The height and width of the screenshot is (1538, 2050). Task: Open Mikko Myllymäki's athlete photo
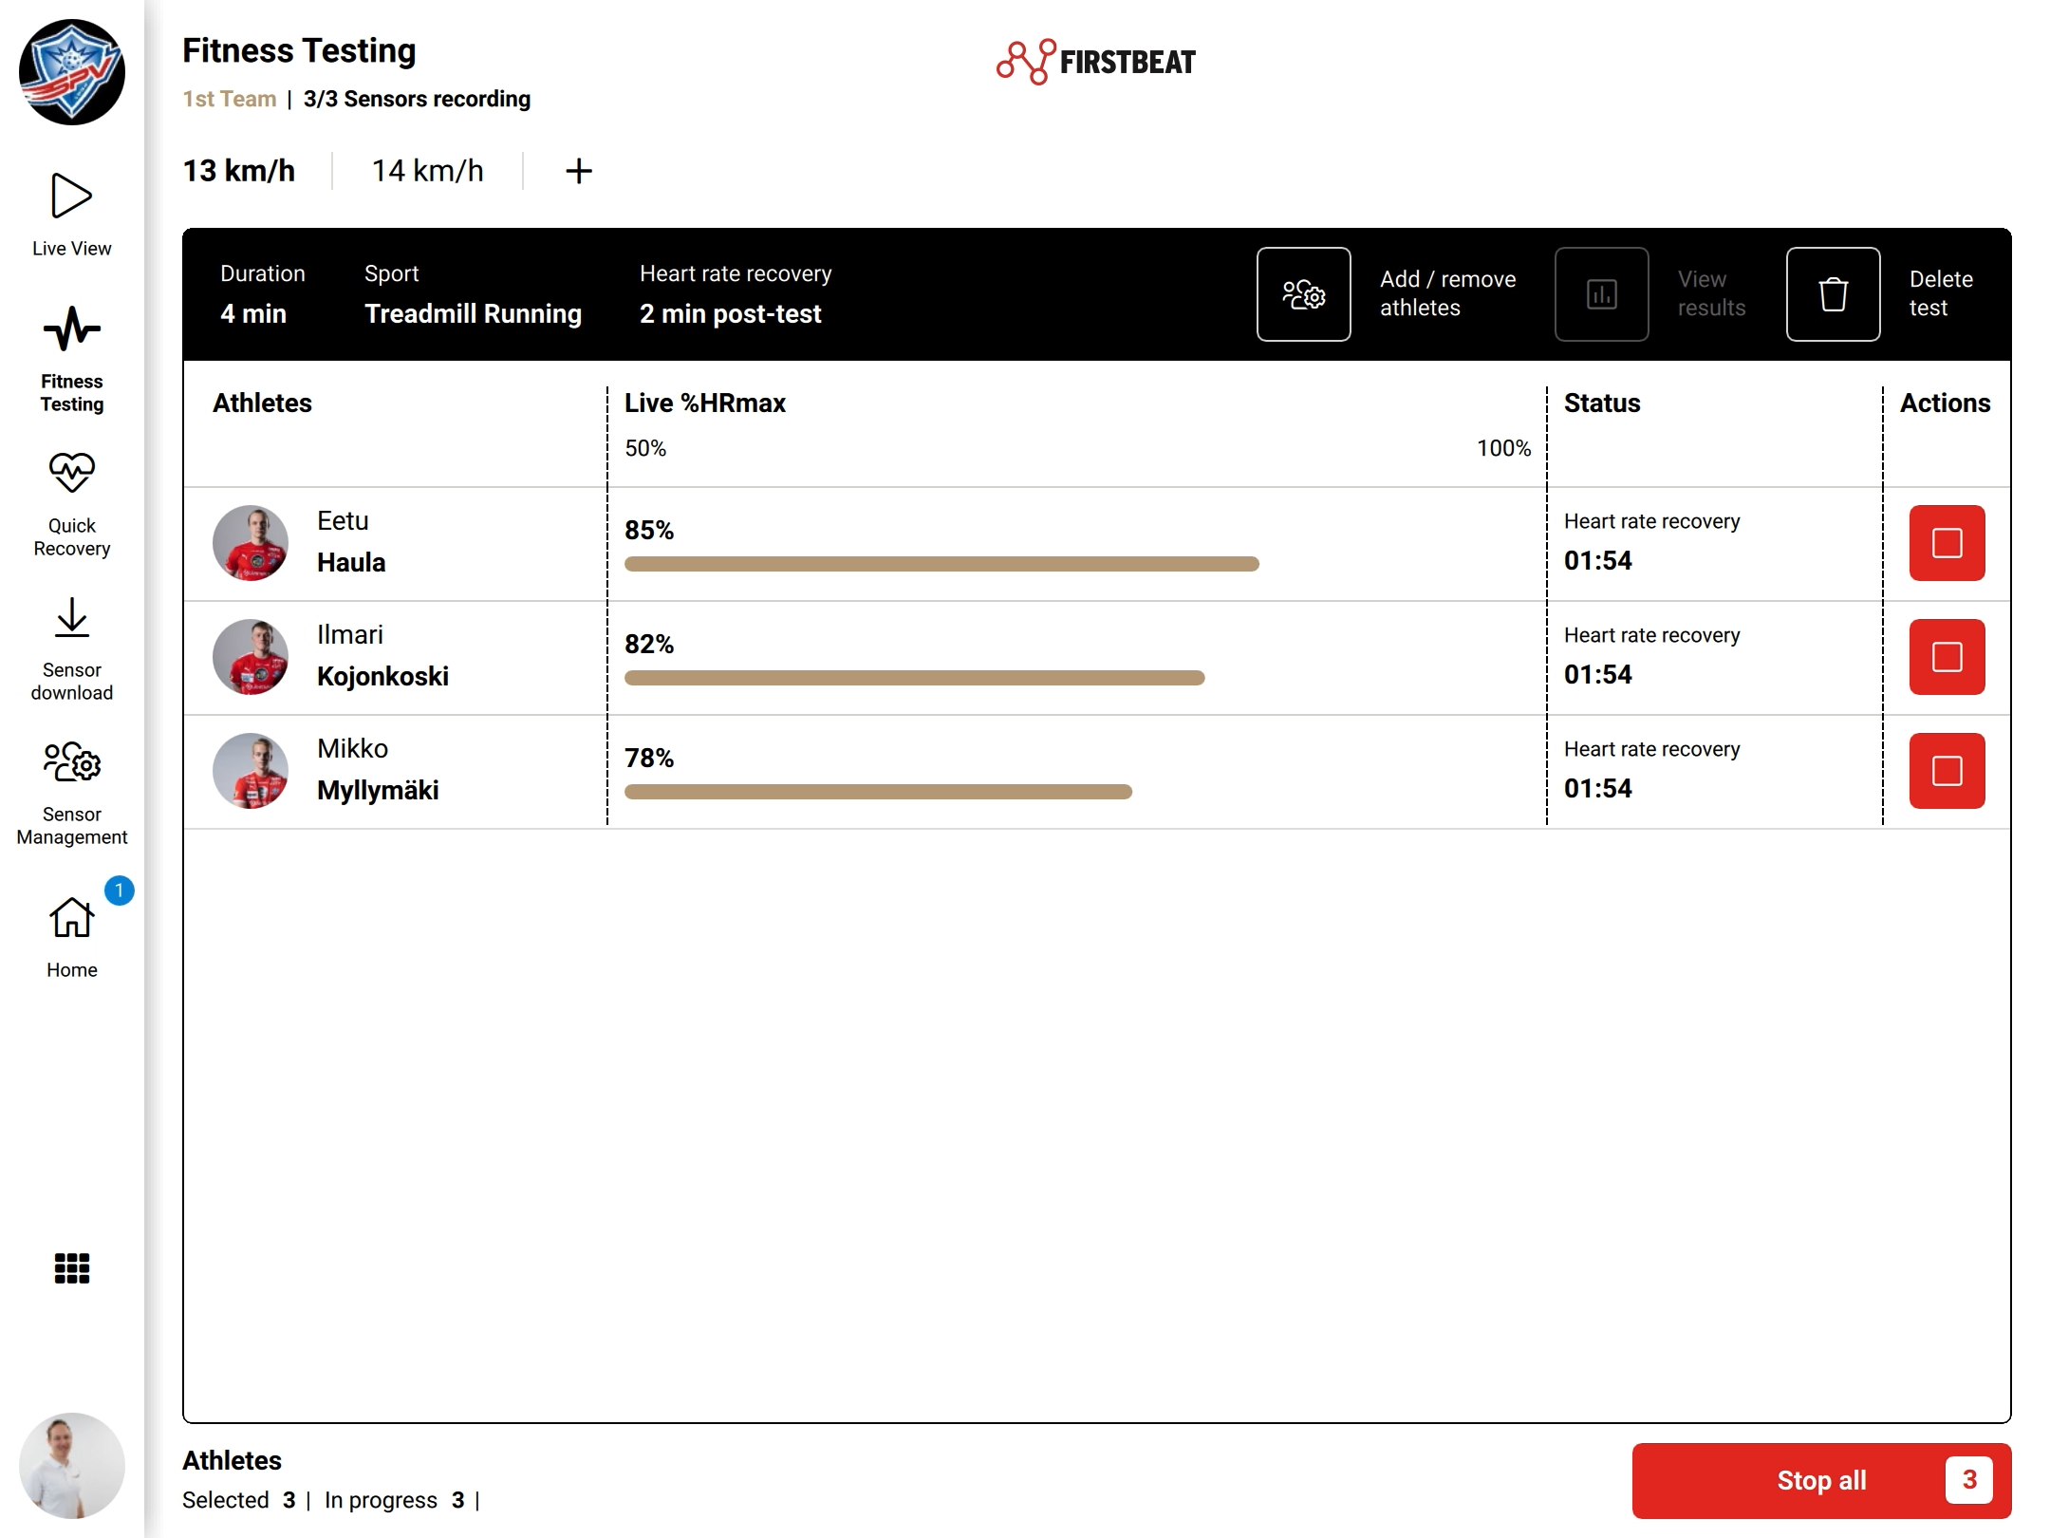(251, 771)
